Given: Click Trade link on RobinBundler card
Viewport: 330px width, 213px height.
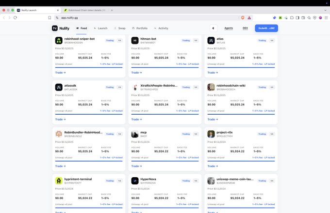Looking at the screenshot, I should 60,166.
